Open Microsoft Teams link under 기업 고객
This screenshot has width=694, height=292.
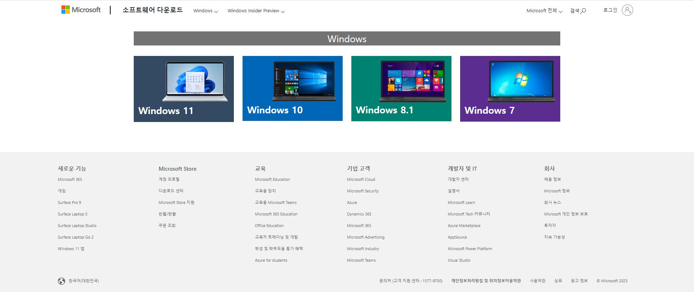[x=361, y=260]
